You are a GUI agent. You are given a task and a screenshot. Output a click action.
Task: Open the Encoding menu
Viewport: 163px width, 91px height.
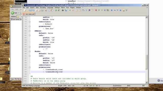pos(43,8)
